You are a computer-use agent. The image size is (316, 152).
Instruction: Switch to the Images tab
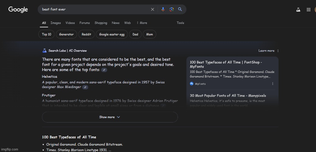click(x=56, y=23)
